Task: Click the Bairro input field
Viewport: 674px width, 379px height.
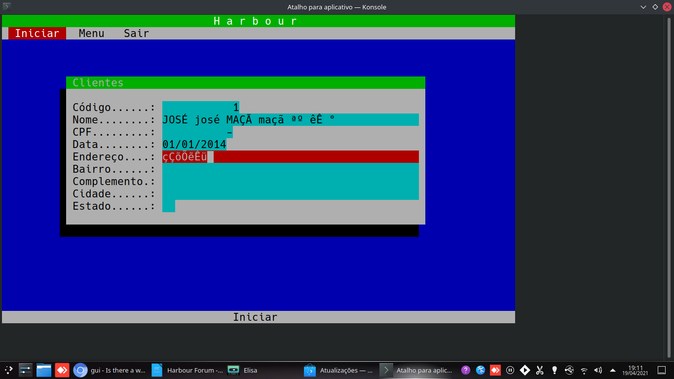Action: tap(290, 169)
